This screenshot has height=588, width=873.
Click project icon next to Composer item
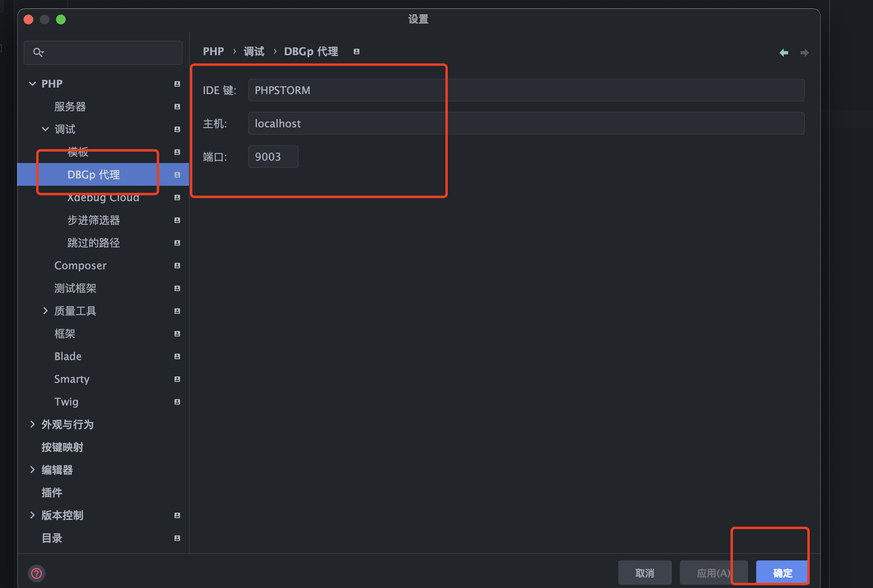pos(177,266)
